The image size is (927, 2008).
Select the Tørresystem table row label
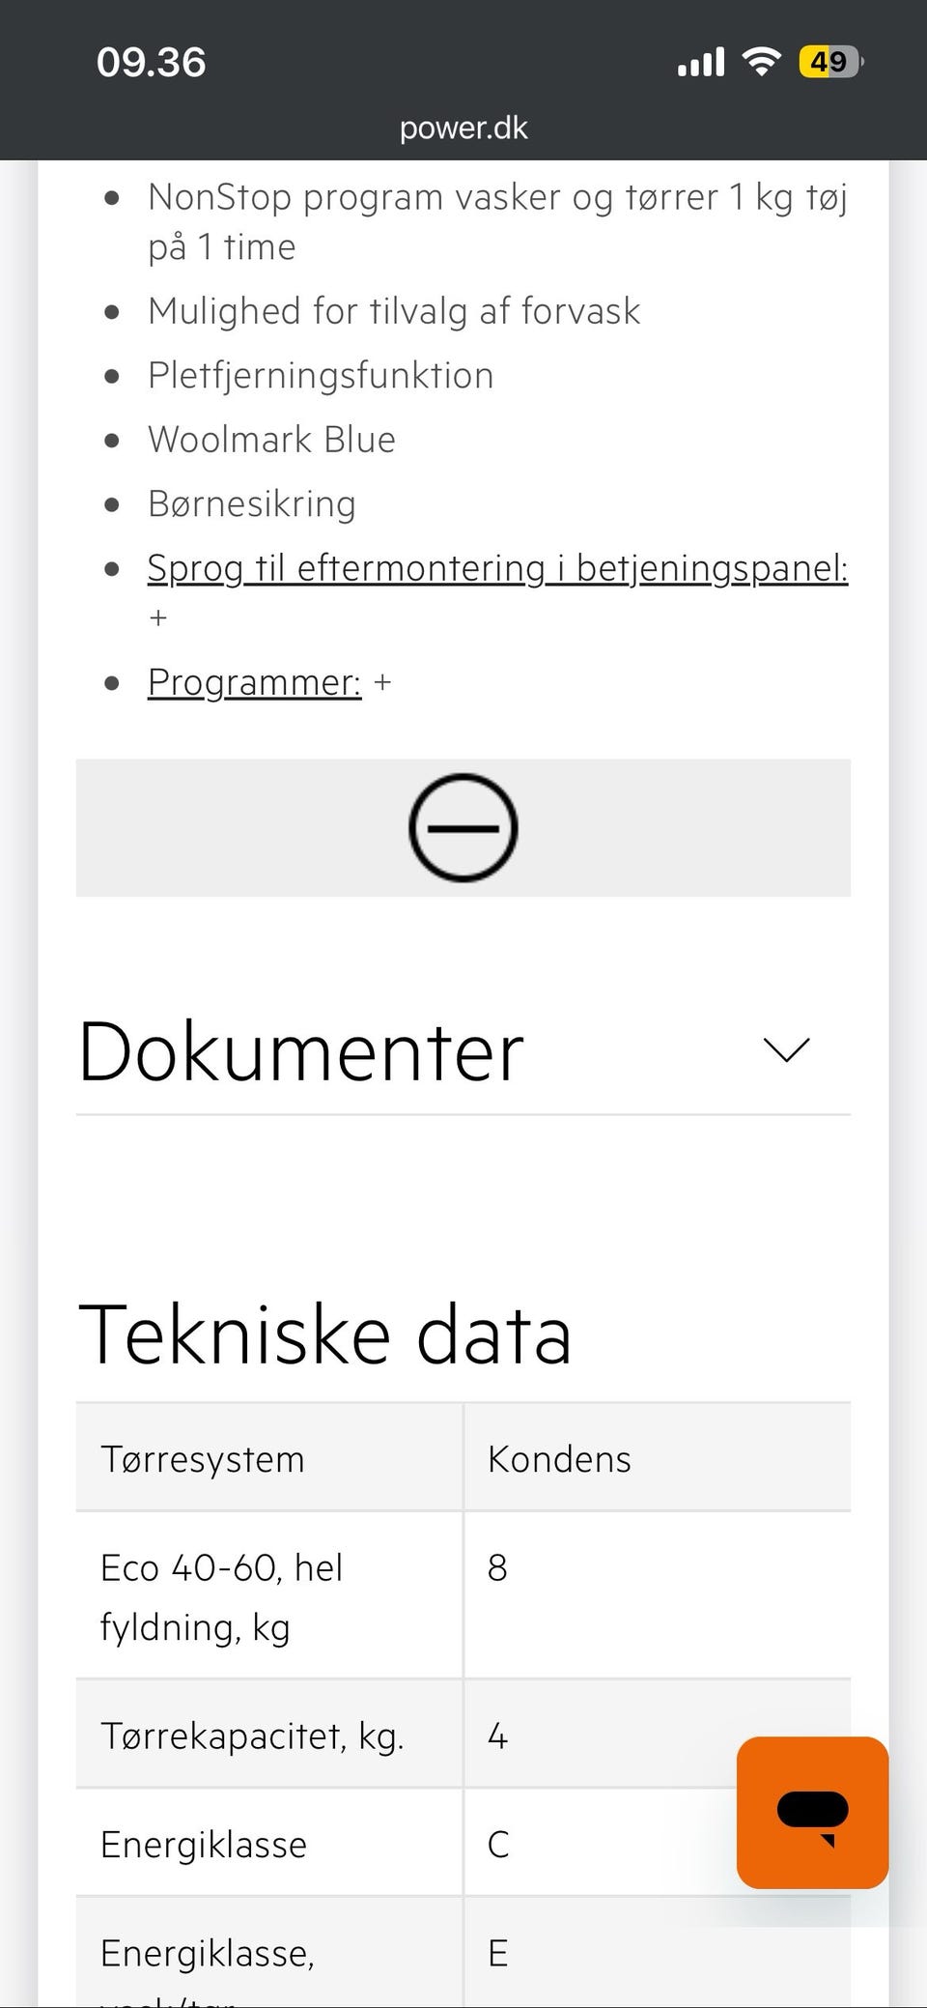click(203, 1458)
